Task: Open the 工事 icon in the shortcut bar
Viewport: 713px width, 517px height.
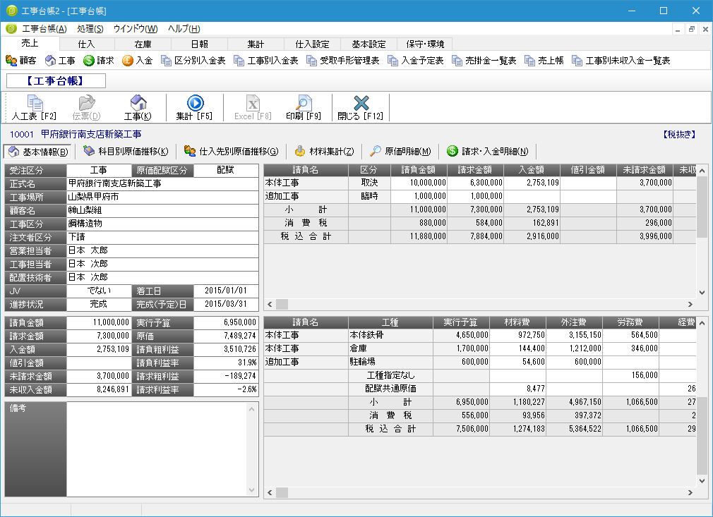Action: click(60, 61)
